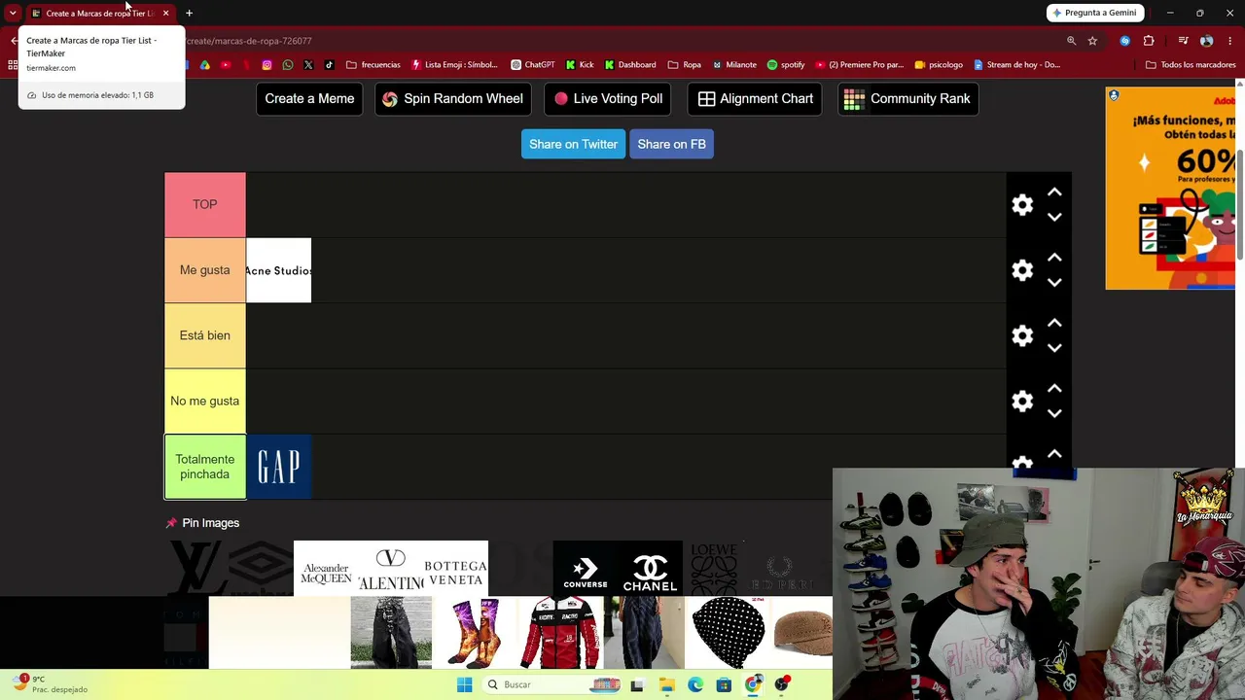
Task: Close the TierMaker browser tab
Action: tap(165, 13)
